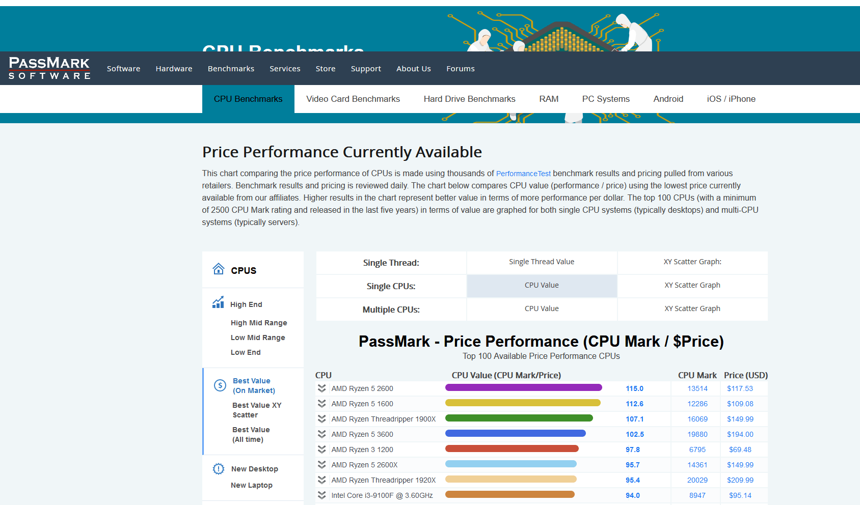Click the $69.48 price link
Image resolution: width=860 pixels, height=505 pixels.
[x=740, y=450]
